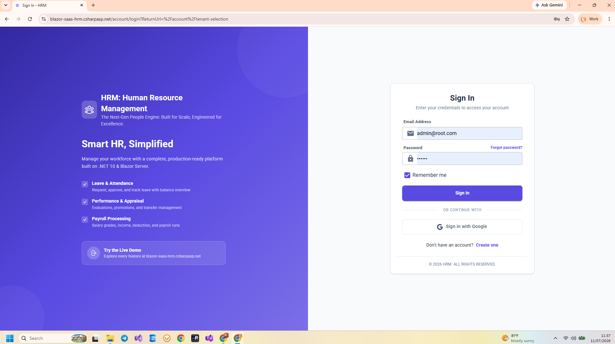
Task: Open Task View on the taskbar
Action: click(95, 338)
